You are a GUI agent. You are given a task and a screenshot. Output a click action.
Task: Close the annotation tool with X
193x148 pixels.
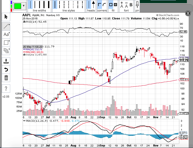pyautogui.click(x=188, y=13)
